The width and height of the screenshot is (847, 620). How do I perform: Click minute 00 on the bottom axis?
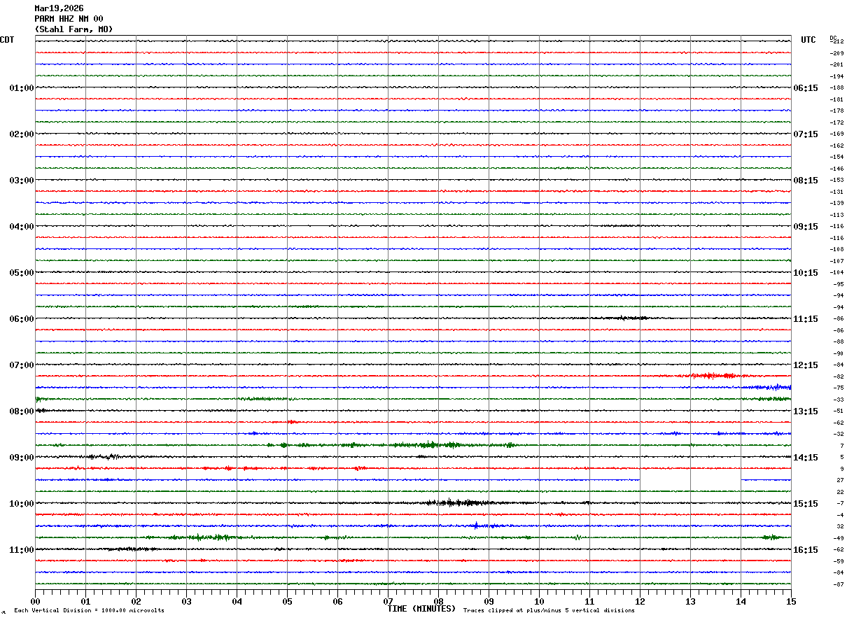point(35,601)
